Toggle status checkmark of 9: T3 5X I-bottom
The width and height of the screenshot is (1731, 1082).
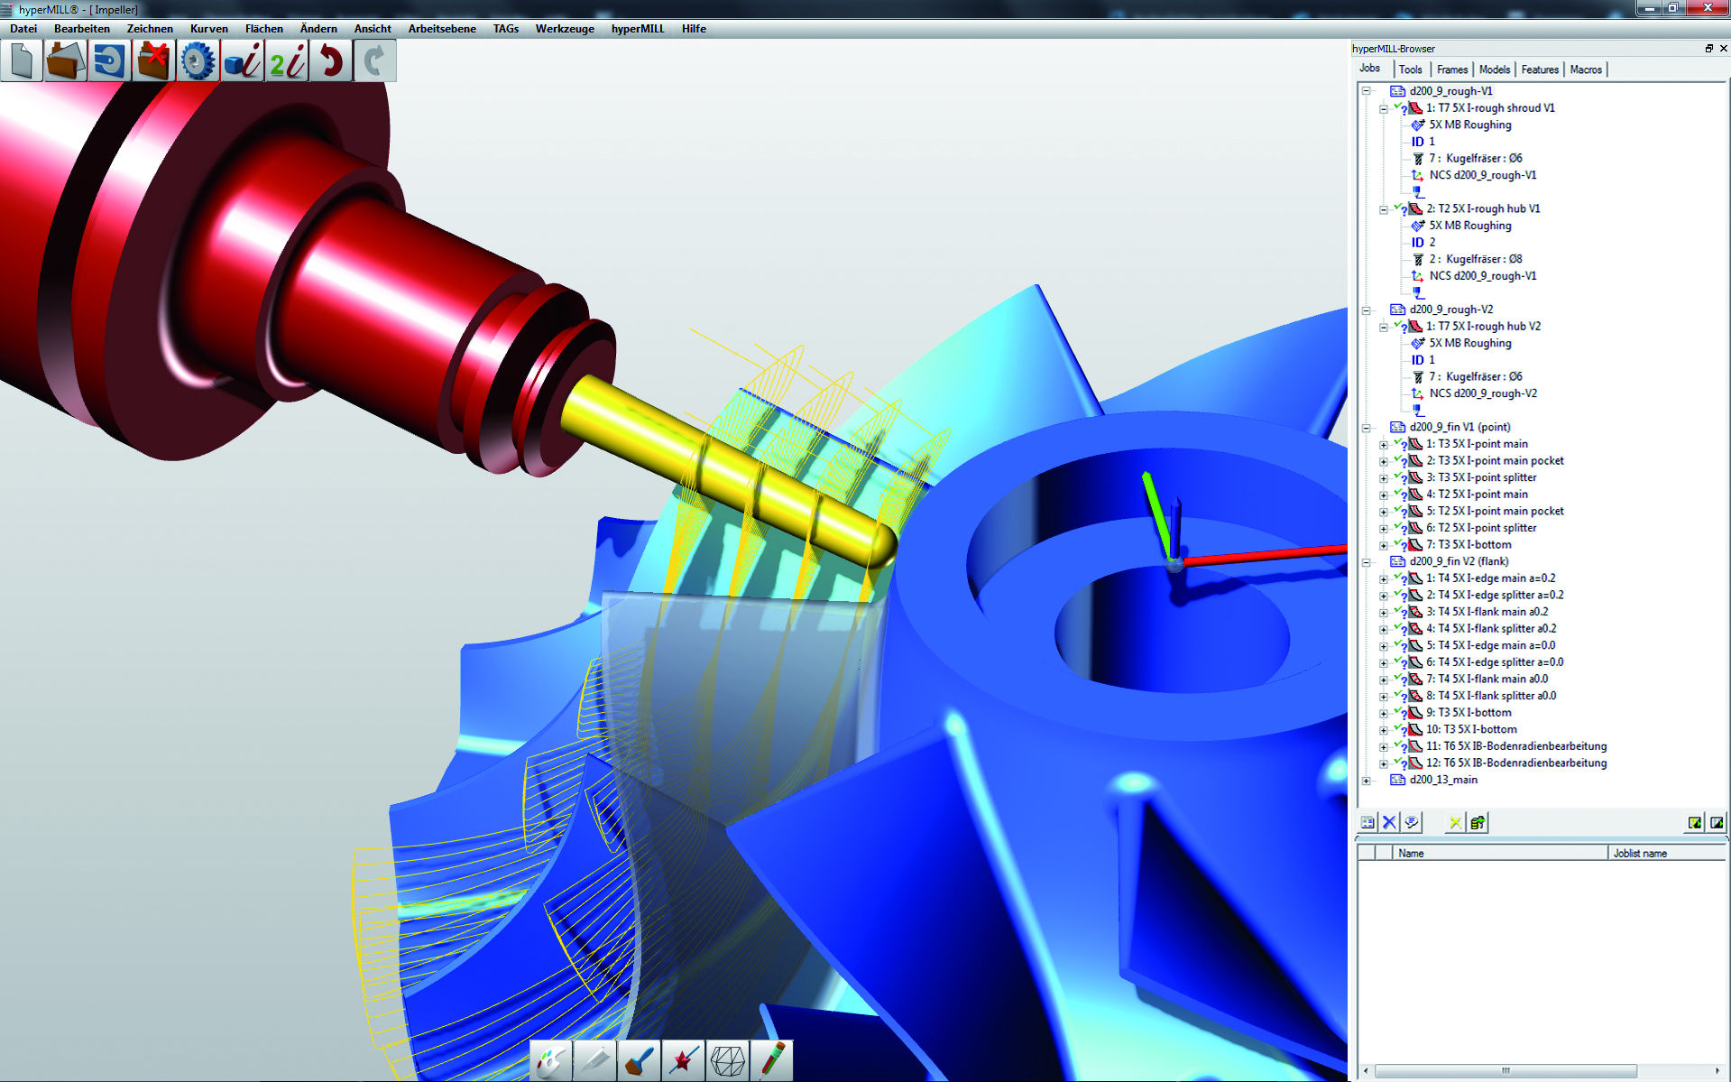1398,711
